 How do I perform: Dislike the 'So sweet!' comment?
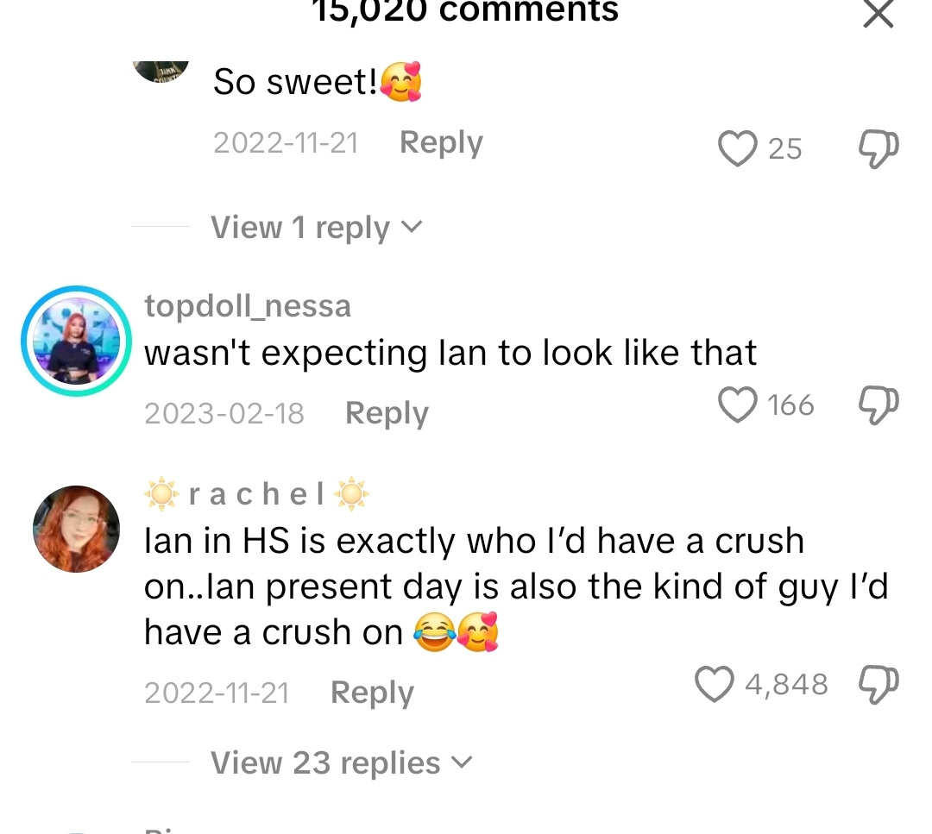click(878, 149)
